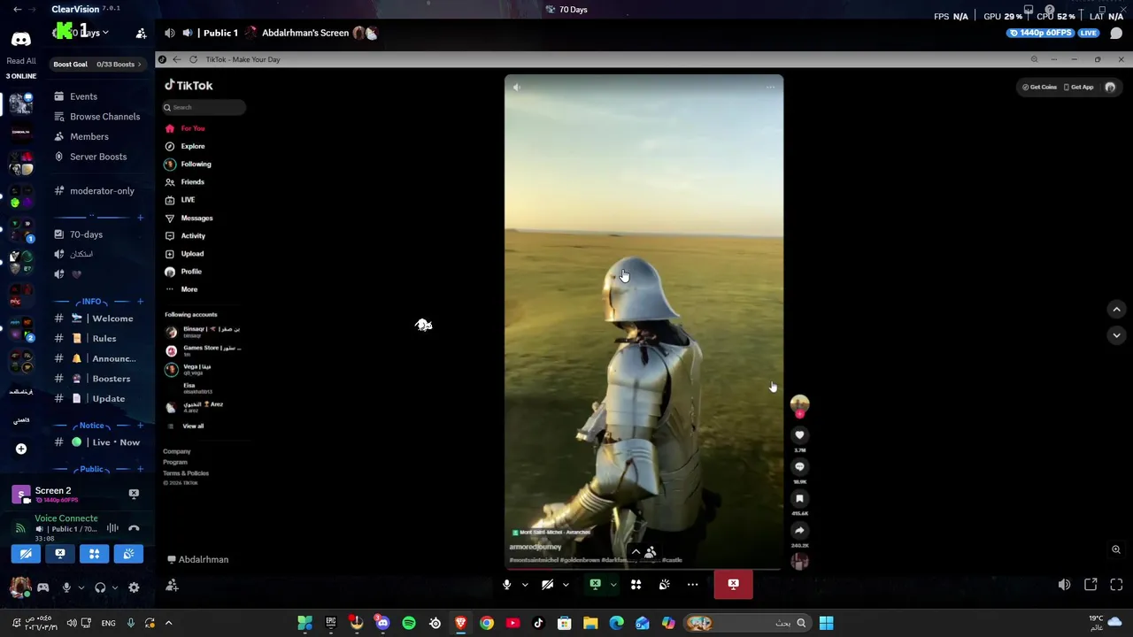Click Get Coins button in TikTok

[x=1040, y=87]
